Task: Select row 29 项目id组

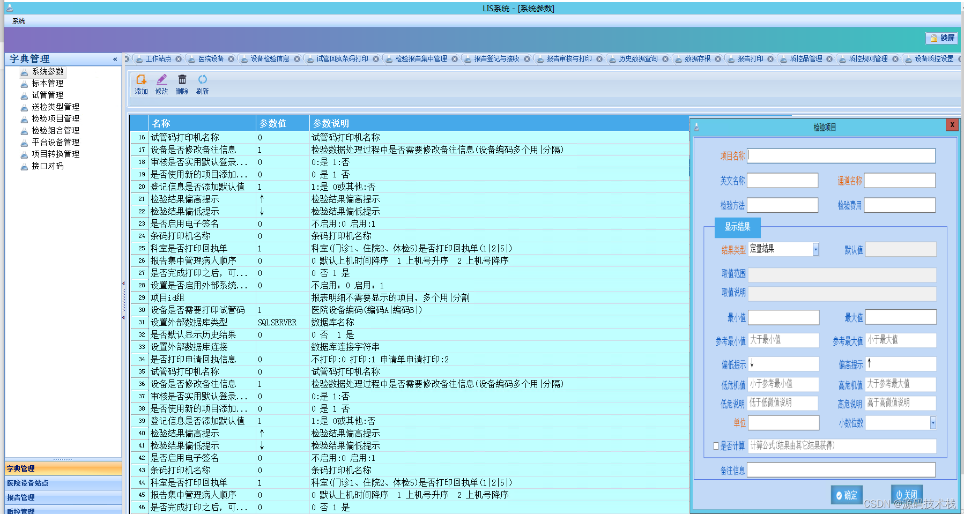Action: click(410, 298)
